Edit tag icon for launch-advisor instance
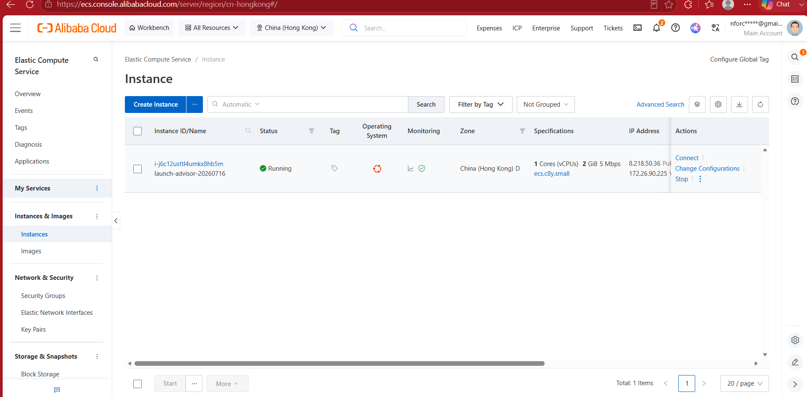The width and height of the screenshot is (807, 397). click(335, 169)
